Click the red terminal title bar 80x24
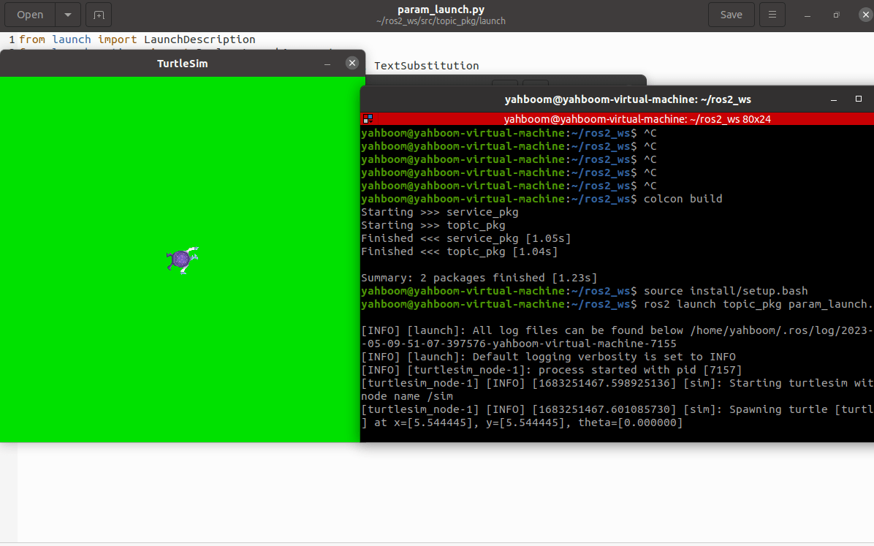Screen dimensions: 874x546 pos(637,119)
